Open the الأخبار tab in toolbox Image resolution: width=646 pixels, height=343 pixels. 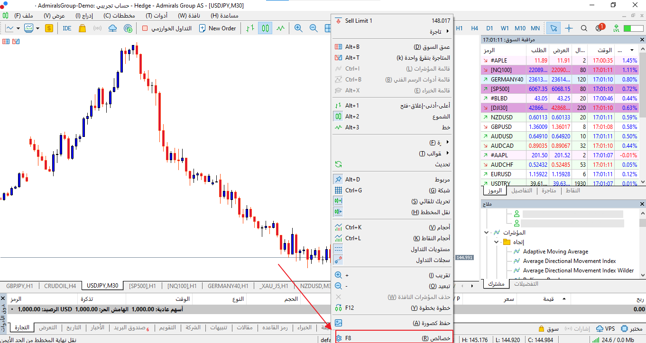(98, 328)
